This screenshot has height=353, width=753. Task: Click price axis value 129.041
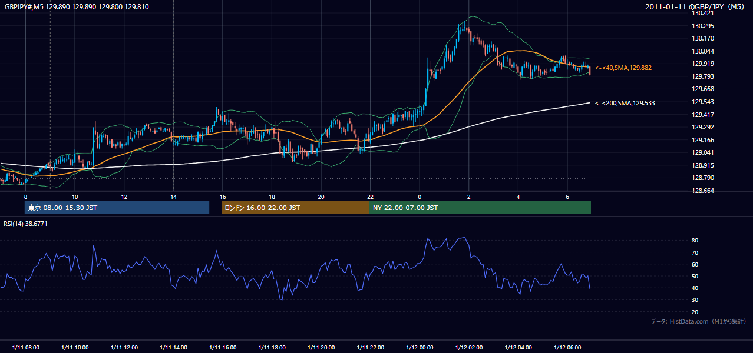coord(703,152)
